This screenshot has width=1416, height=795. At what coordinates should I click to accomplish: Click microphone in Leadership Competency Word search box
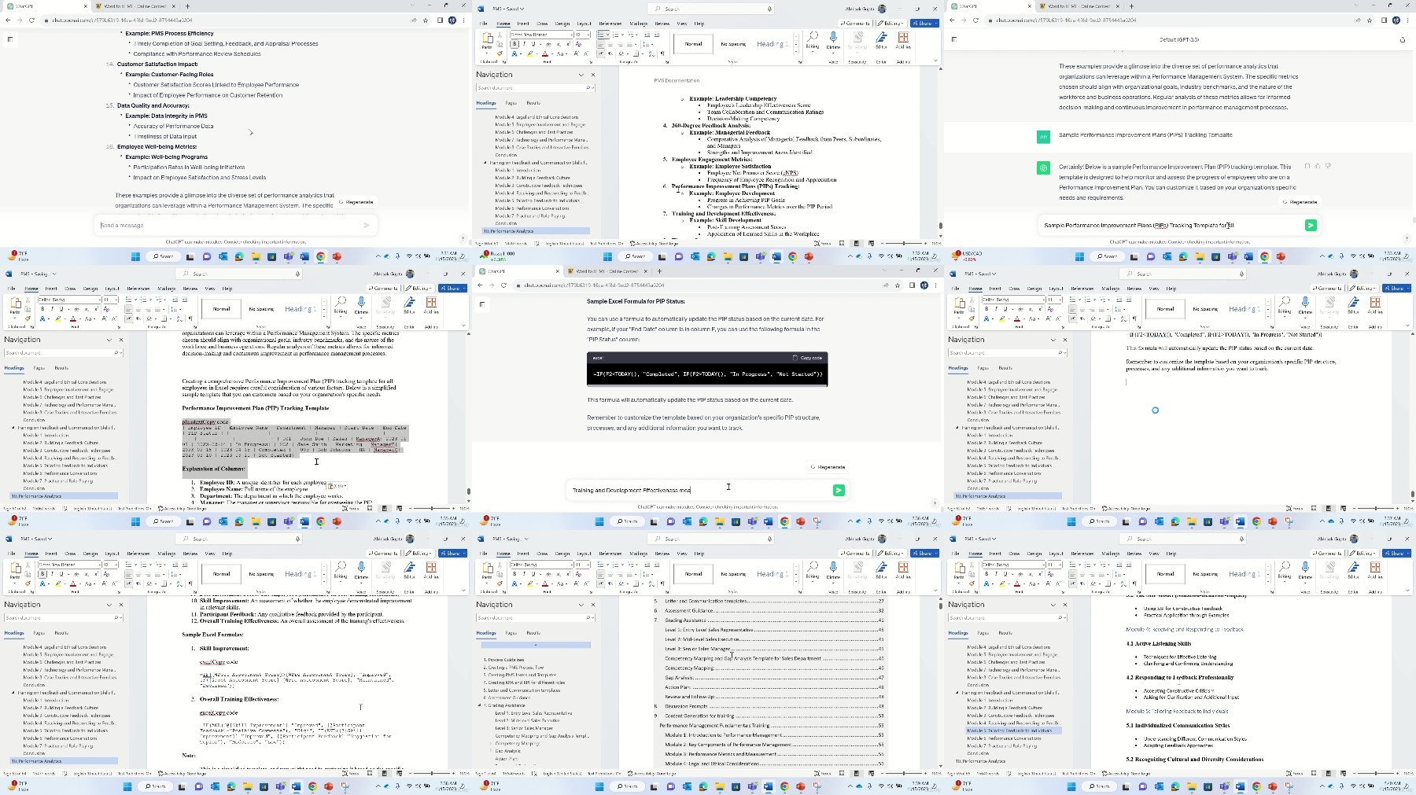pyautogui.click(x=770, y=9)
